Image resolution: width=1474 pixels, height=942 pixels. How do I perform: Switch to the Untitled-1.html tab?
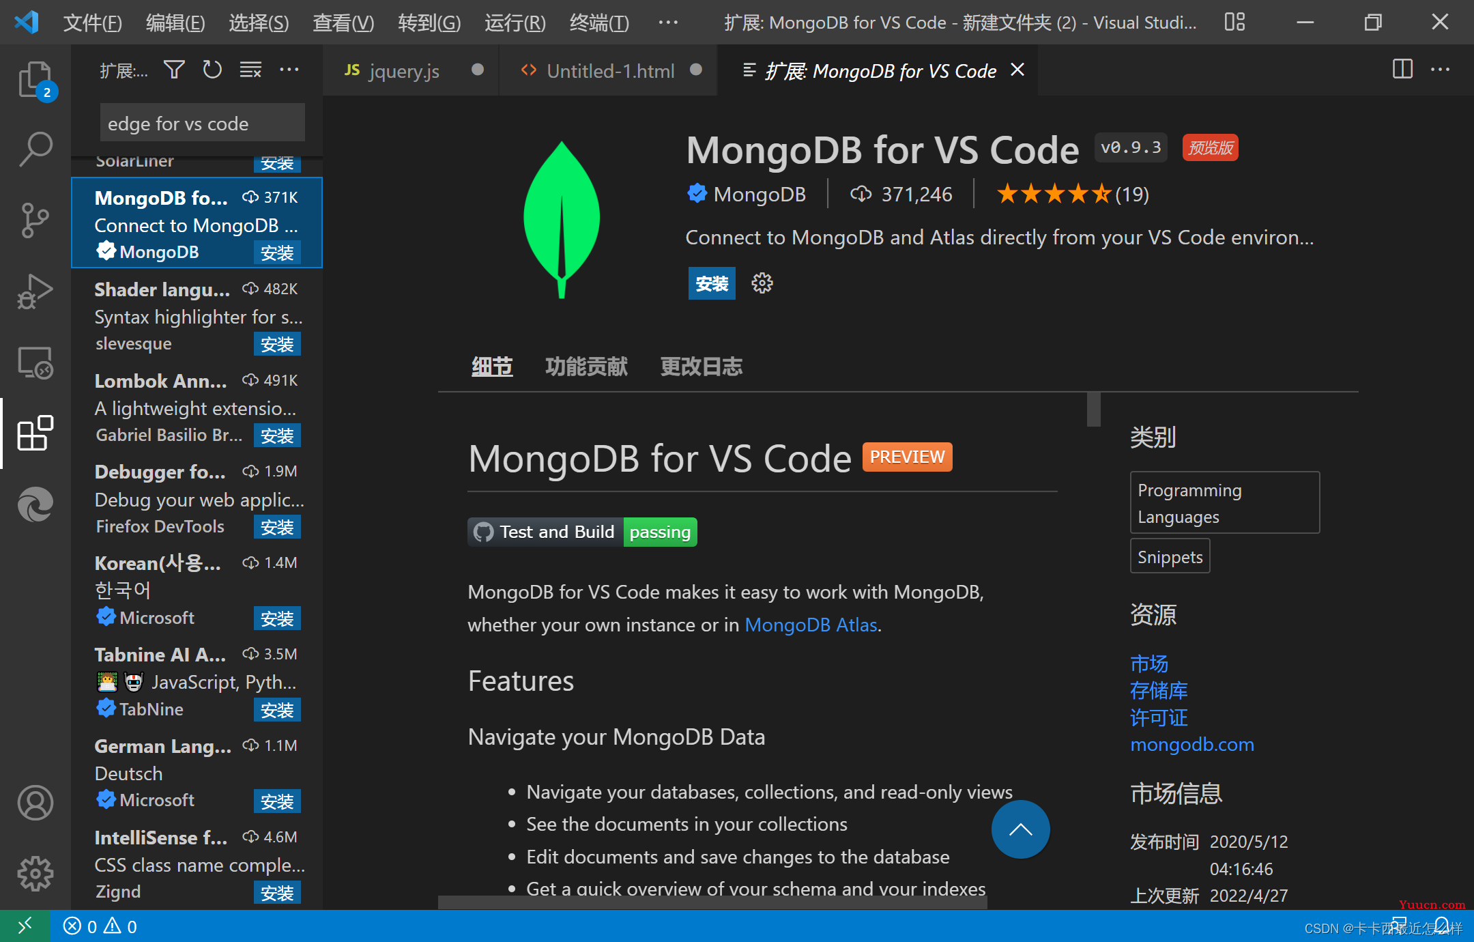pos(609,70)
